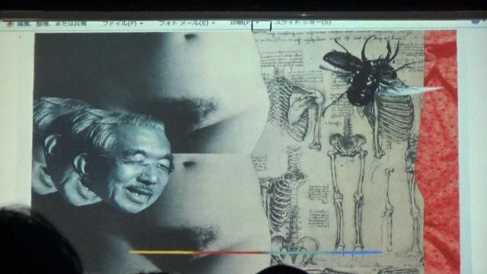Click the yellow segment of the colored bar

pyautogui.click(x=162, y=252)
